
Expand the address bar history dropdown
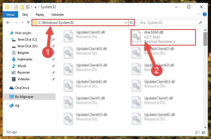click(x=126, y=23)
